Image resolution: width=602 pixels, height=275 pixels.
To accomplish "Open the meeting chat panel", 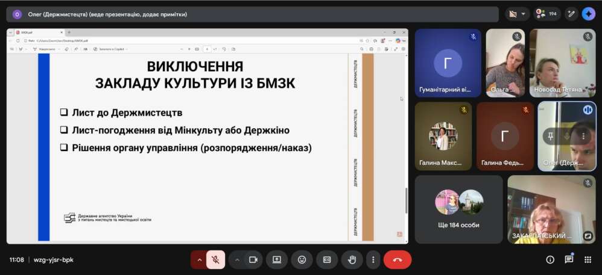I will pyautogui.click(x=569, y=259).
